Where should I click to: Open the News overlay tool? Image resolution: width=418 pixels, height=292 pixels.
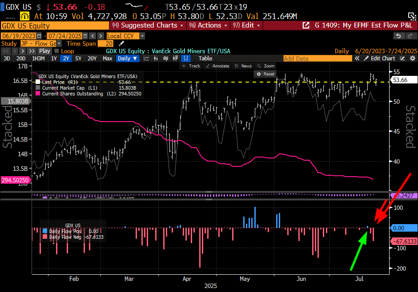243,66
